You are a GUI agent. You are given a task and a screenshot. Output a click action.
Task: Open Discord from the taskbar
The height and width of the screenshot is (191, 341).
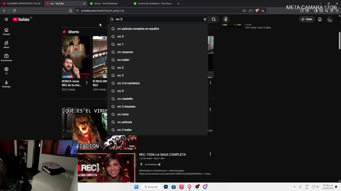point(205,187)
